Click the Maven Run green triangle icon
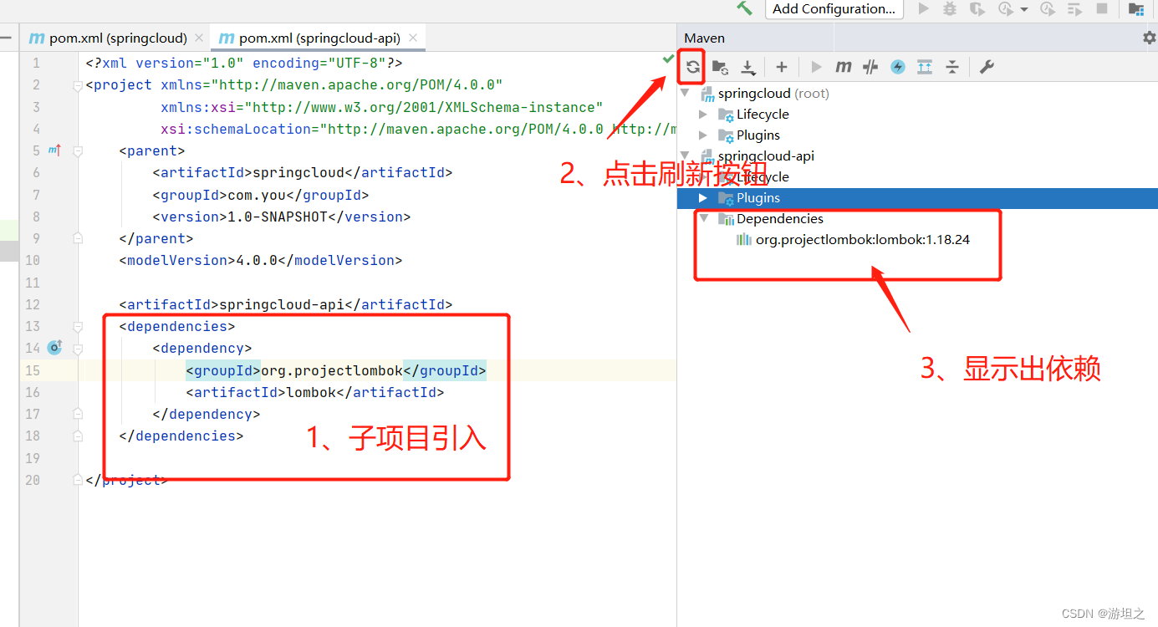The image size is (1158, 627). (817, 67)
